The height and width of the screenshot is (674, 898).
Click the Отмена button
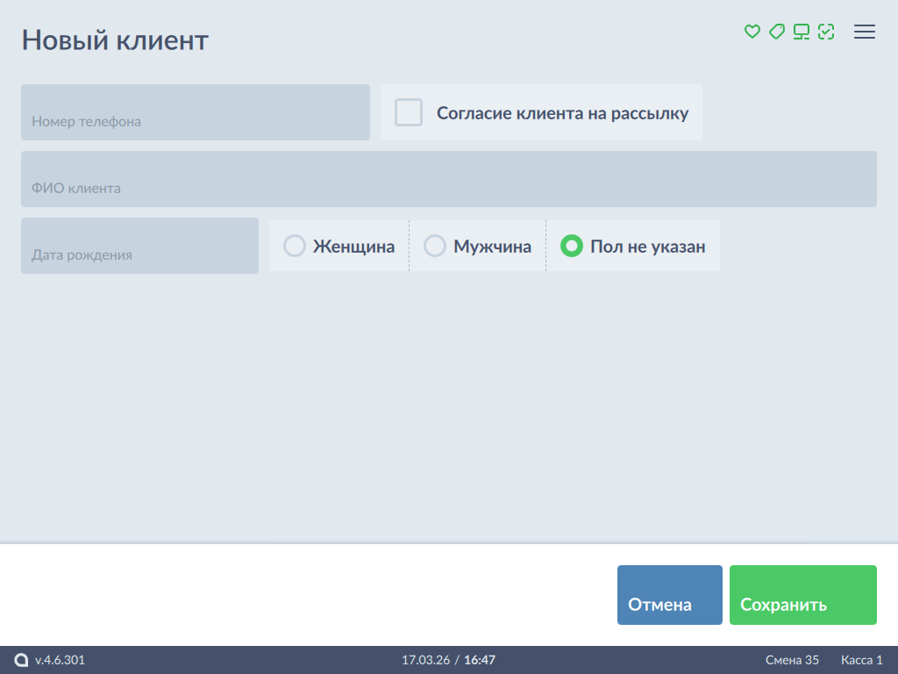669,595
